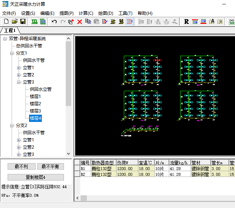This screenshot has width=235, height=208.
Task: Collapse the 立管3 node under 分支1
Action: (19, 82)
